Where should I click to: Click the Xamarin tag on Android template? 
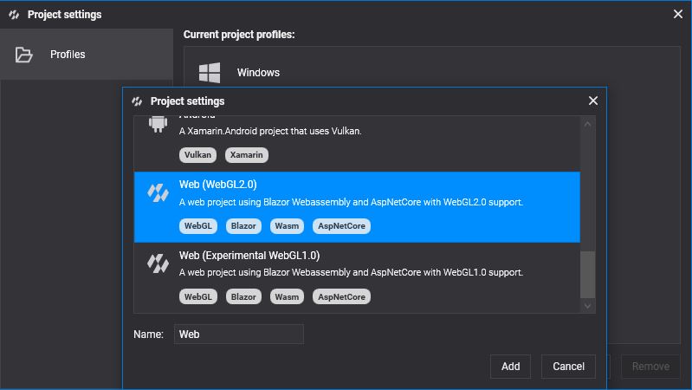point(247,155)
